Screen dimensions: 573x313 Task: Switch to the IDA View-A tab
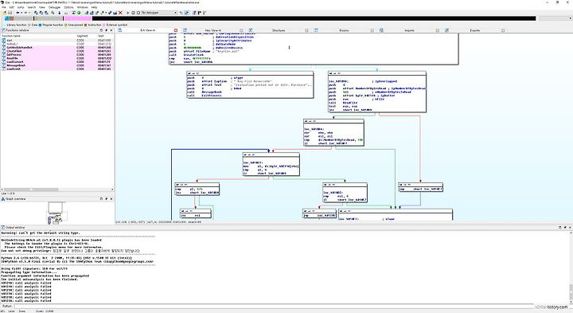click(148, 30)
